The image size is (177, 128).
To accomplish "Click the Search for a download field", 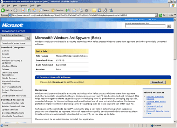I will pos(13,38).
